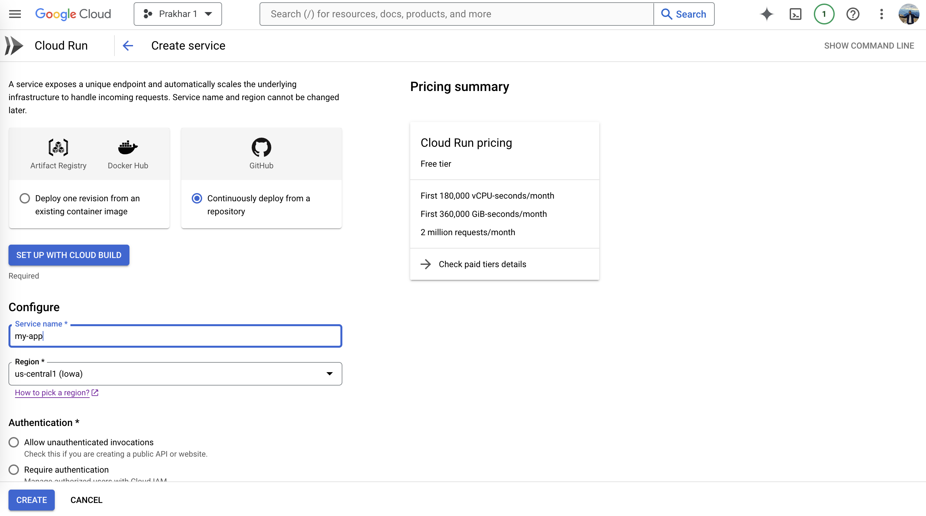
Task: Enable allow unauthenticated invocations
Action: (14, 442)
